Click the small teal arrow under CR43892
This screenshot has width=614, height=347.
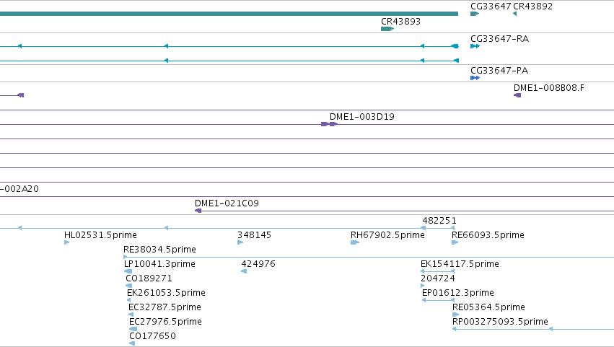515,14
